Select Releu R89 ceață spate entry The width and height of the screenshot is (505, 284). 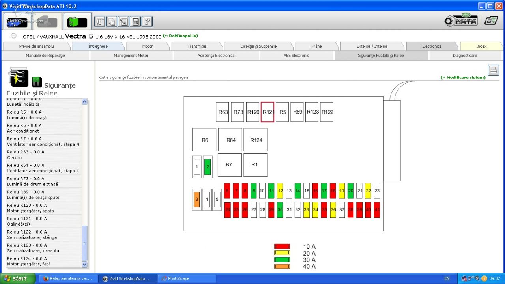[43, 195]
